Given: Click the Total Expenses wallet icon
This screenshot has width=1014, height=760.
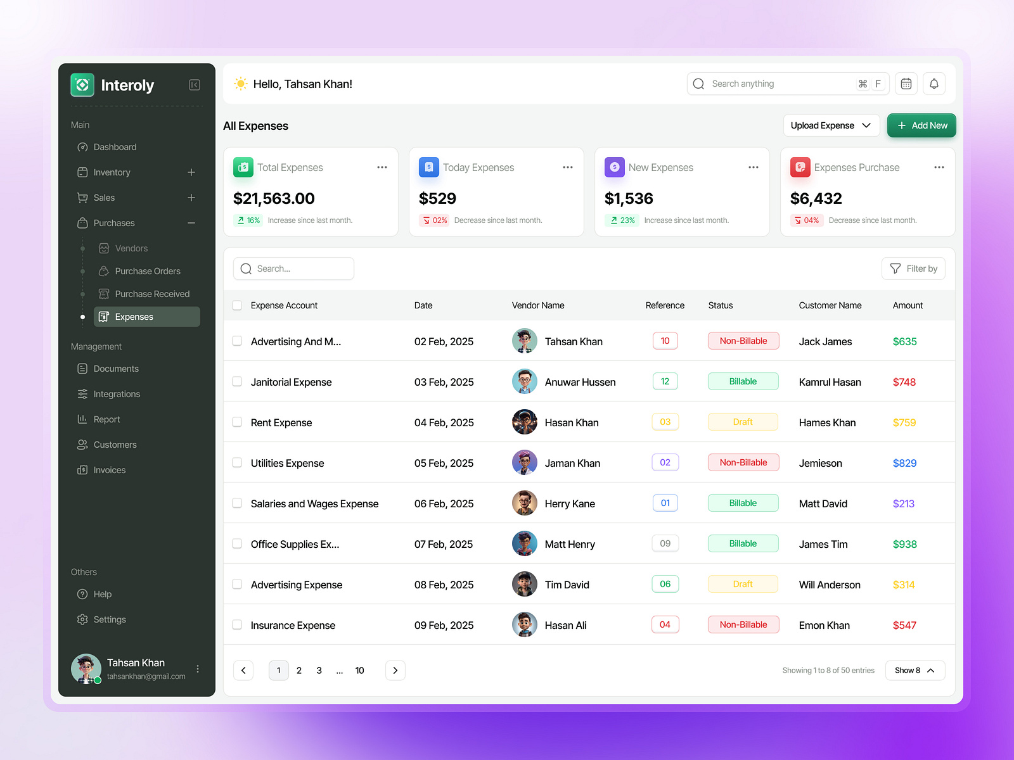Looking at the screenshot, I should pyautogui.click(x=243, y=167).
